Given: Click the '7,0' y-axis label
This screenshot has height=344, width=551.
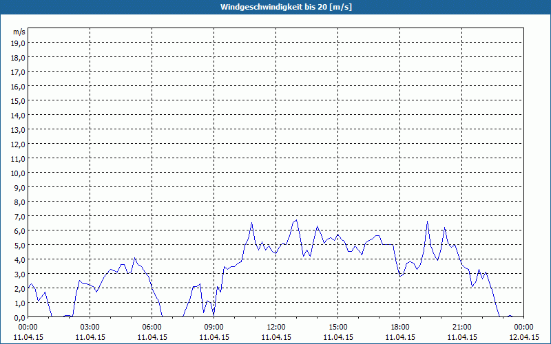Looking at the screenshot, I should 19,217.
